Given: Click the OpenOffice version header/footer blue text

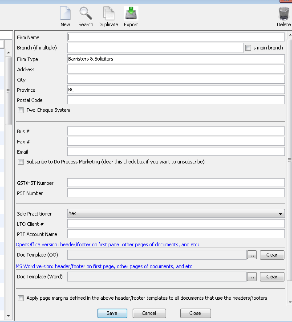Looking at the screenshot, I should pos(107,245).
